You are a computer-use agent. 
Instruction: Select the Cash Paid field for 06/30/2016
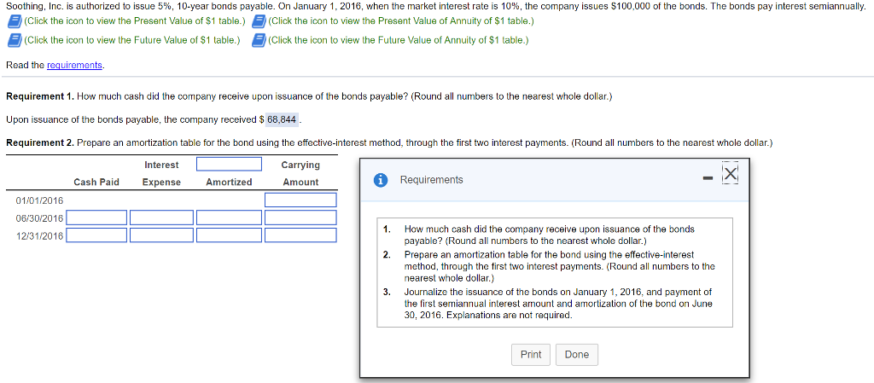pyautogui.click(x=97, y=218)
